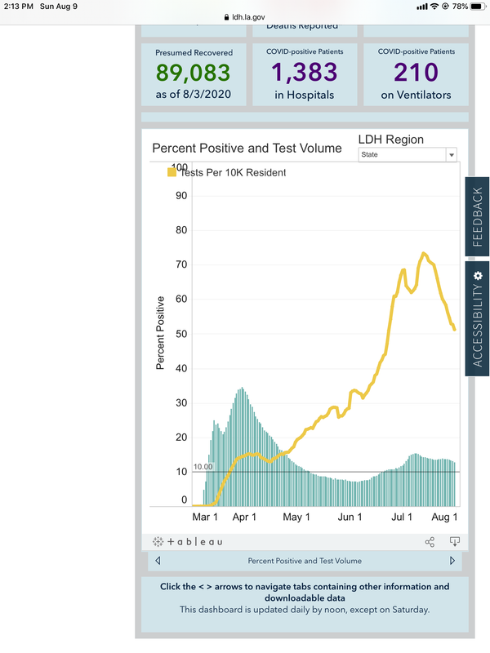Click the Tableau download icon

(455, 541)
